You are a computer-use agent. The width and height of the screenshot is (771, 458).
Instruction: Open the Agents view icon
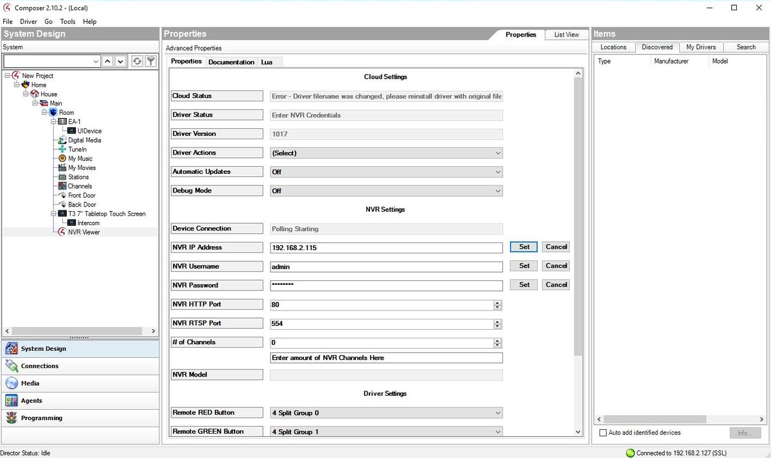[12, 401]
